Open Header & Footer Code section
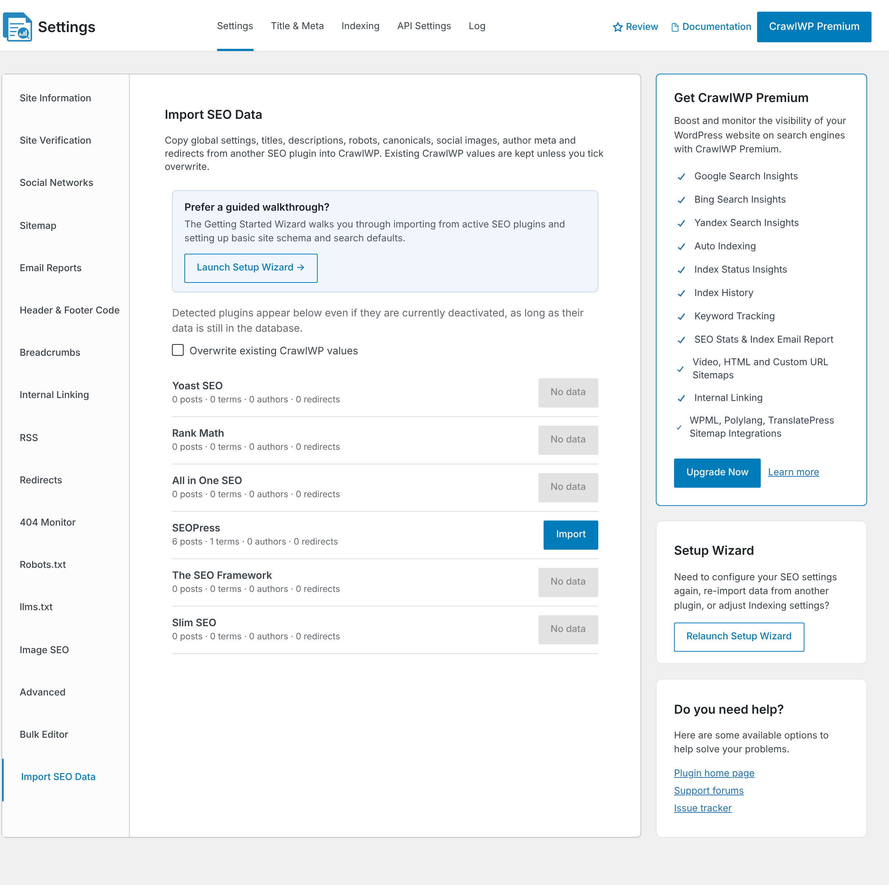 70,310
